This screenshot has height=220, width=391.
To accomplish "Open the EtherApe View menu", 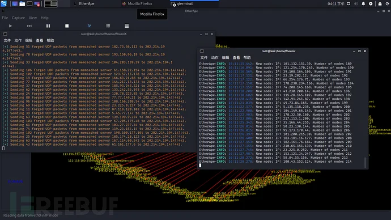I will pyautogui.click(x=33, y=18).
